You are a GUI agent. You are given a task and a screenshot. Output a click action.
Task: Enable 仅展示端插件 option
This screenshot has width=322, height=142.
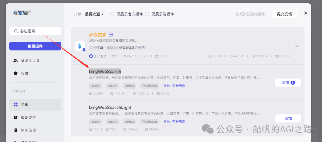147,14
